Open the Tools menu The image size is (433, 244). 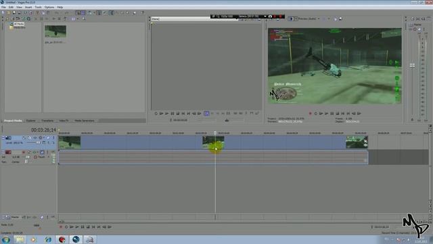tap(38, 7)
